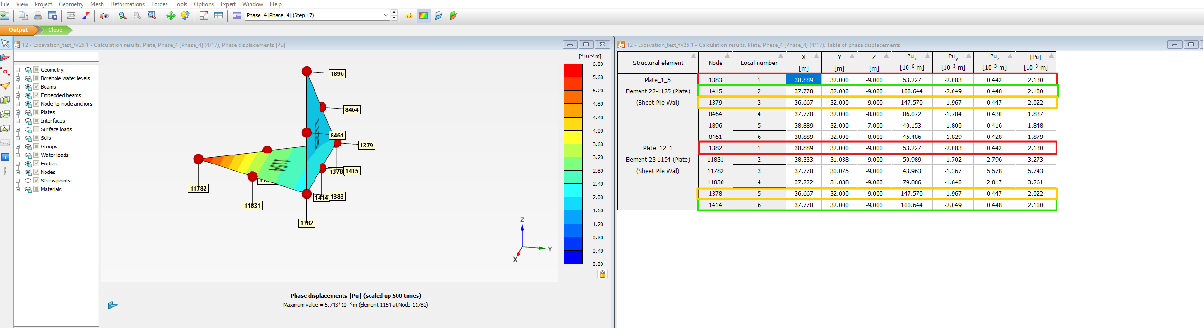Screen dimensions: 1204x328
Task: Click the scale factor red arrow icon
Action: coord(204,16)
